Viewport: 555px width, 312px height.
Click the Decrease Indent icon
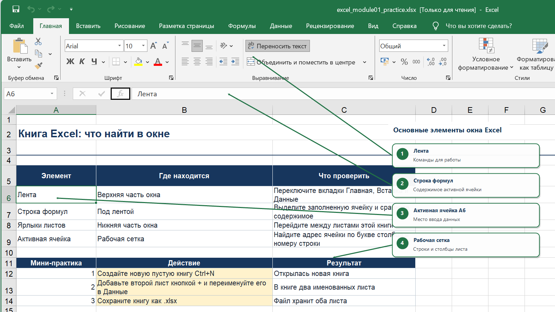(x=223, y=62)
